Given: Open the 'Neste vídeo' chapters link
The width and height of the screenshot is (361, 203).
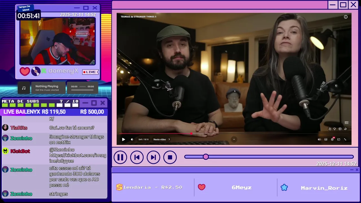Looking at the screenshot, I should (160, 139).
